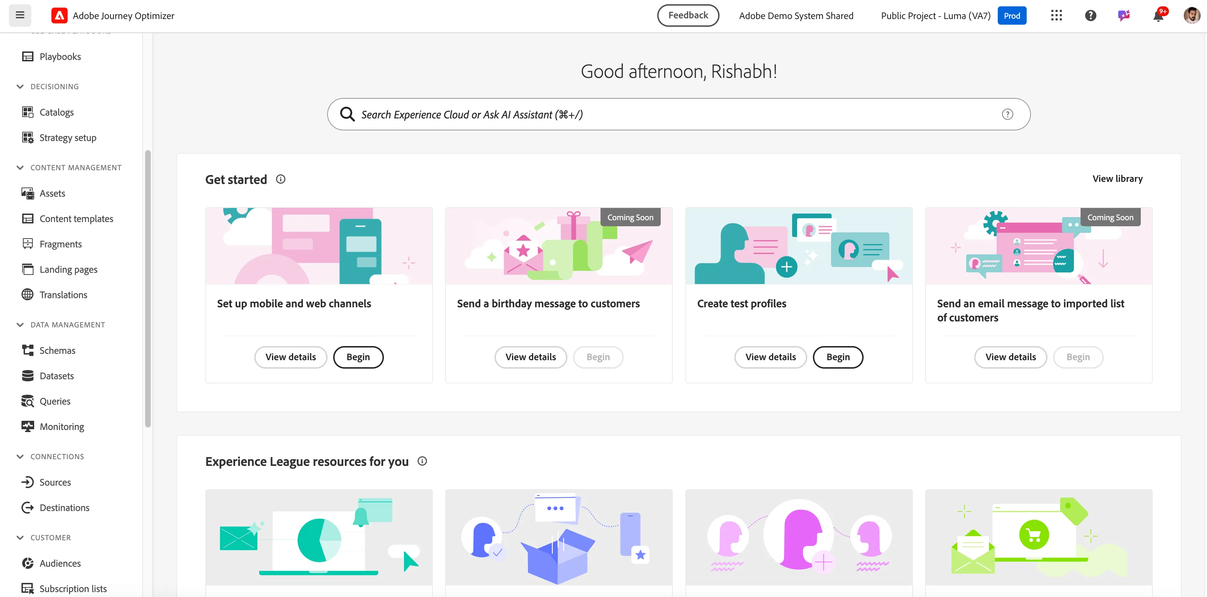Click the Schemas sidebar icon

coord(27,350)
